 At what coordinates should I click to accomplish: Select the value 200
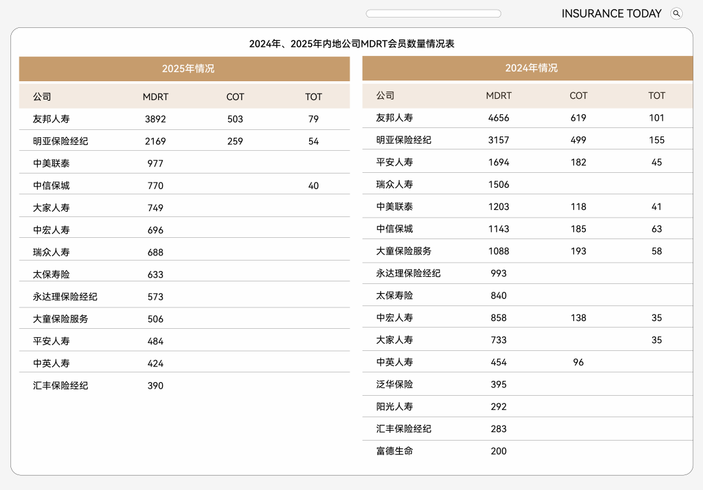click(x=499, y=451)
